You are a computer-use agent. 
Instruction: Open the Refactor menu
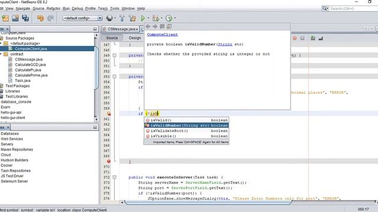(53, 8)
